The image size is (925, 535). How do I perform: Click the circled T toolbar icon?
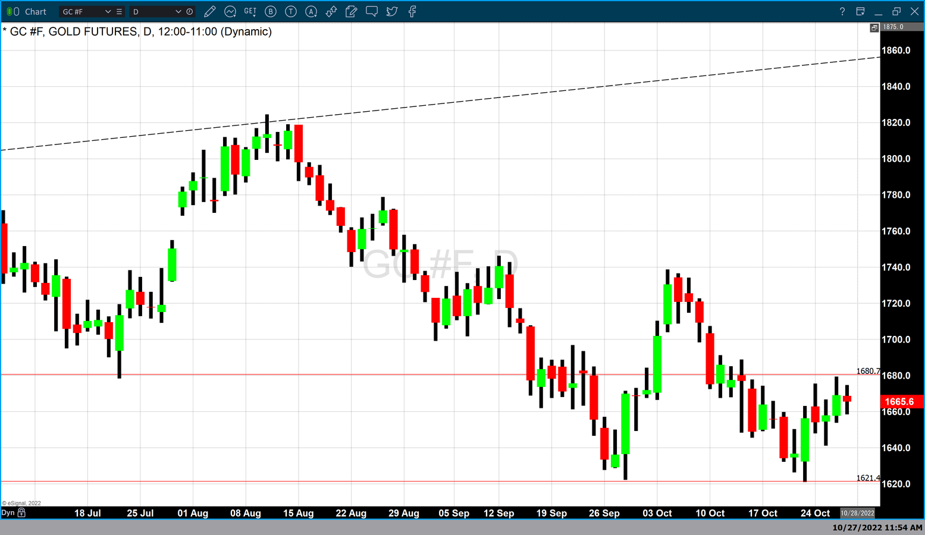point(291,11)
